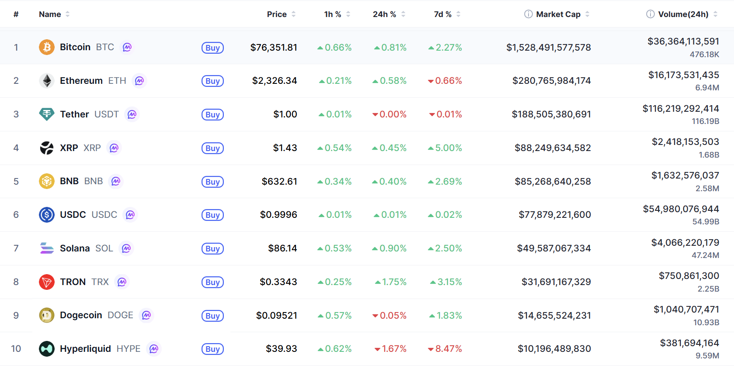Click Dogecoin price $0.09521
Viewport: 734px width, 368px height.
tap(277, 315)
